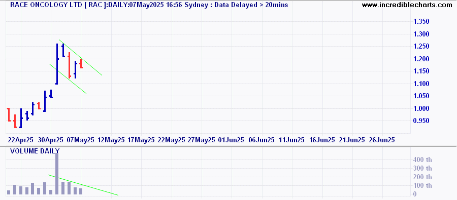Click the 26Jun25 date axis marker

tap(382, 140)
